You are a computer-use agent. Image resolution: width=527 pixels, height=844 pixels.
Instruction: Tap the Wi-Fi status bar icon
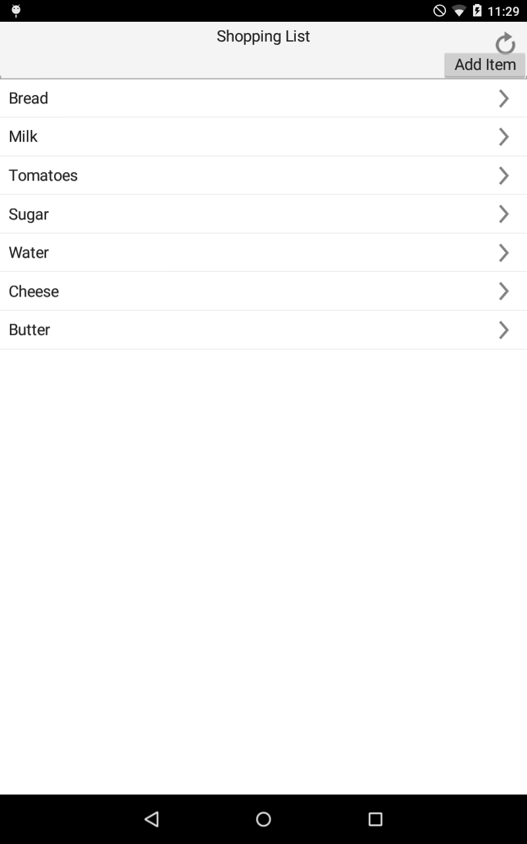459,11
